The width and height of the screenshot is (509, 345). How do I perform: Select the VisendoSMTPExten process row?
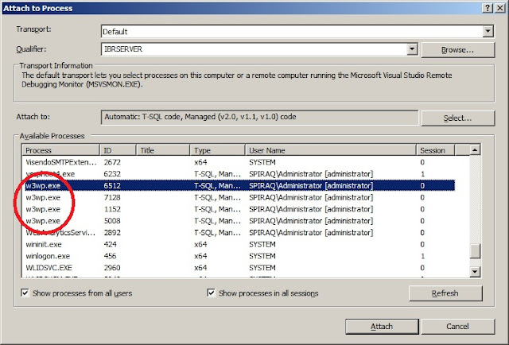coord(239,162)
